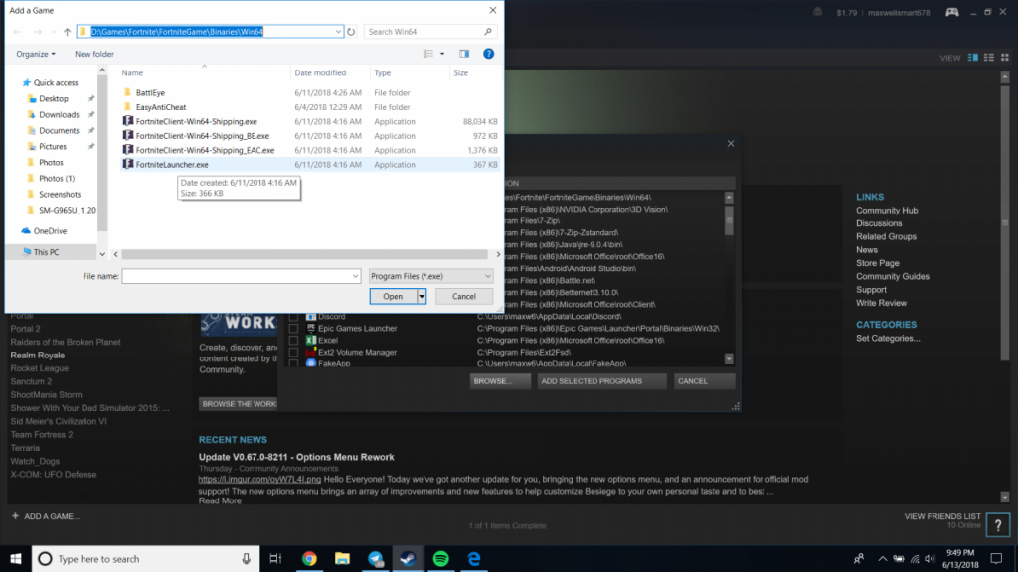Select the FortniteLauncher.exe file icon
This screenshot has width=1018, height=572.
click(128, 164)
